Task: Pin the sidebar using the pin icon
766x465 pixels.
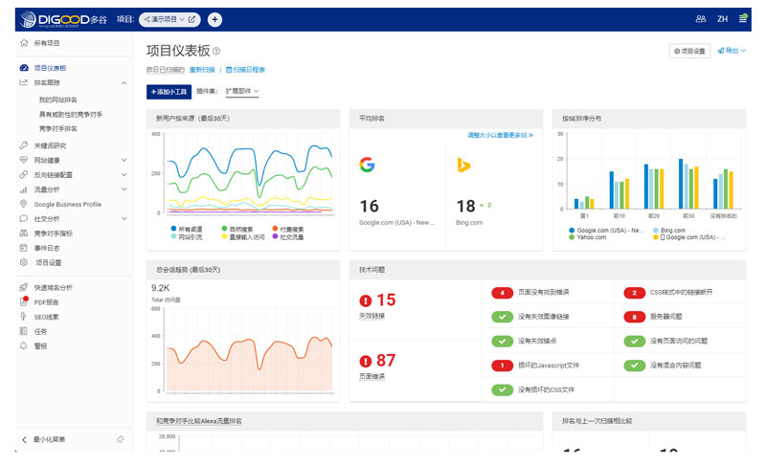Action: tap(120, 439)
